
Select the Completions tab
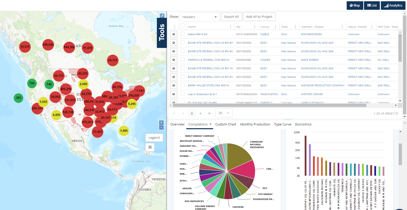198,124
